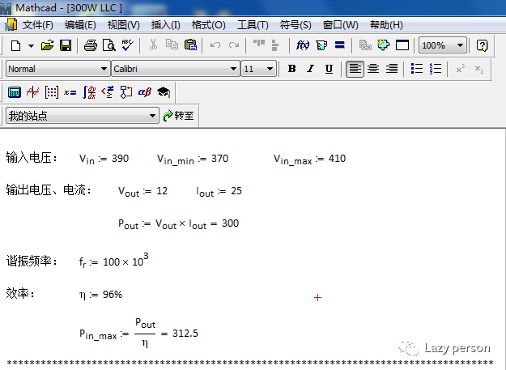This screenshot has height=370, width=506.
Task: Open Insert Function f(x) icon
Action: coord(303,45)
